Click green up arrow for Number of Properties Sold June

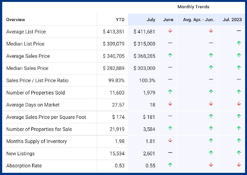[170, 92]
